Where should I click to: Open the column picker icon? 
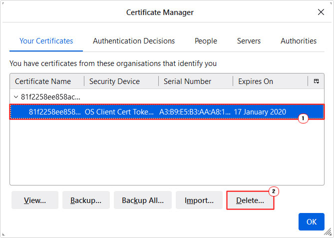click(316, 81)
